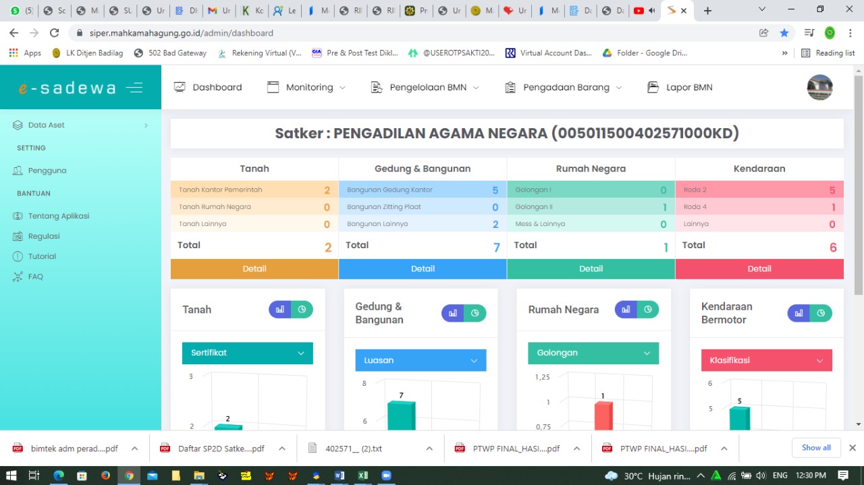Open Regulasi from the sidebar
Image resolution: width=864 pixels, height=485 pixels.
click(44, 236)
